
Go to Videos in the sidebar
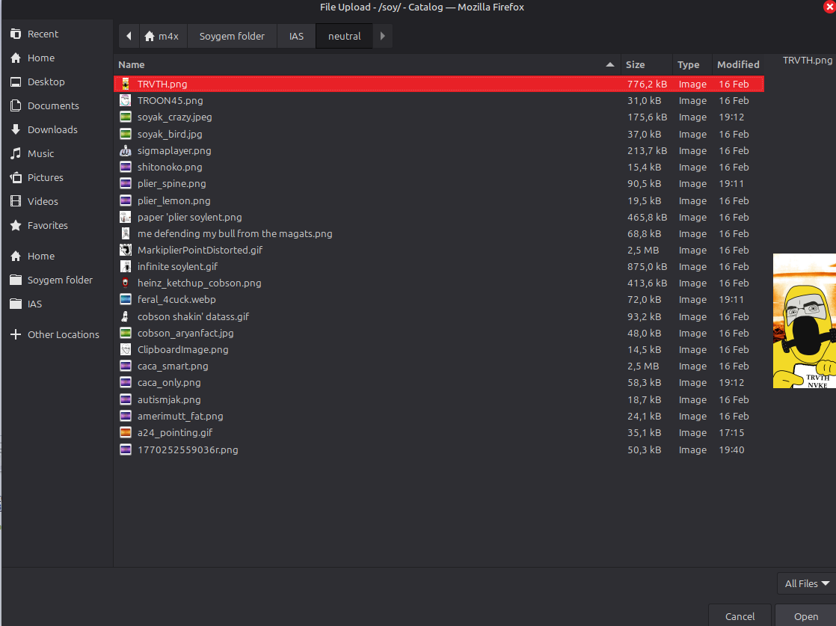coord(43,202)
